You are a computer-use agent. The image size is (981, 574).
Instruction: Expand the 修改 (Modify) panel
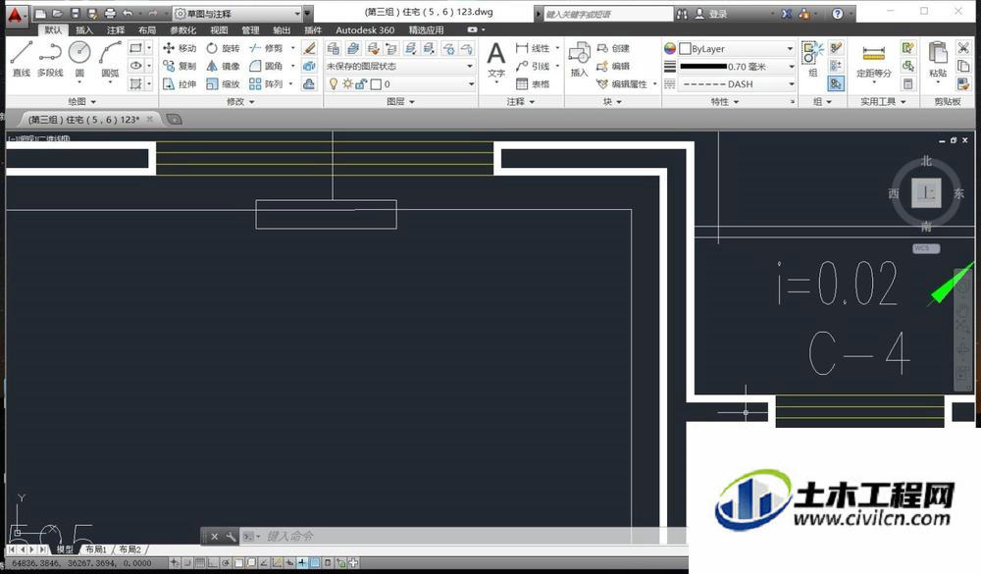coord(240,101)
